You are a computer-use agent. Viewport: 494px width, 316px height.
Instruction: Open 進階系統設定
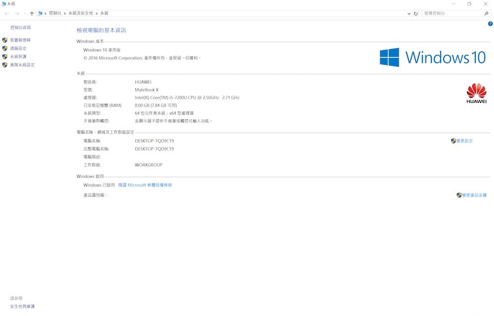point(22,64)
